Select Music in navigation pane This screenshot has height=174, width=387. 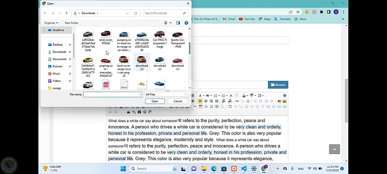pos(56,73)
